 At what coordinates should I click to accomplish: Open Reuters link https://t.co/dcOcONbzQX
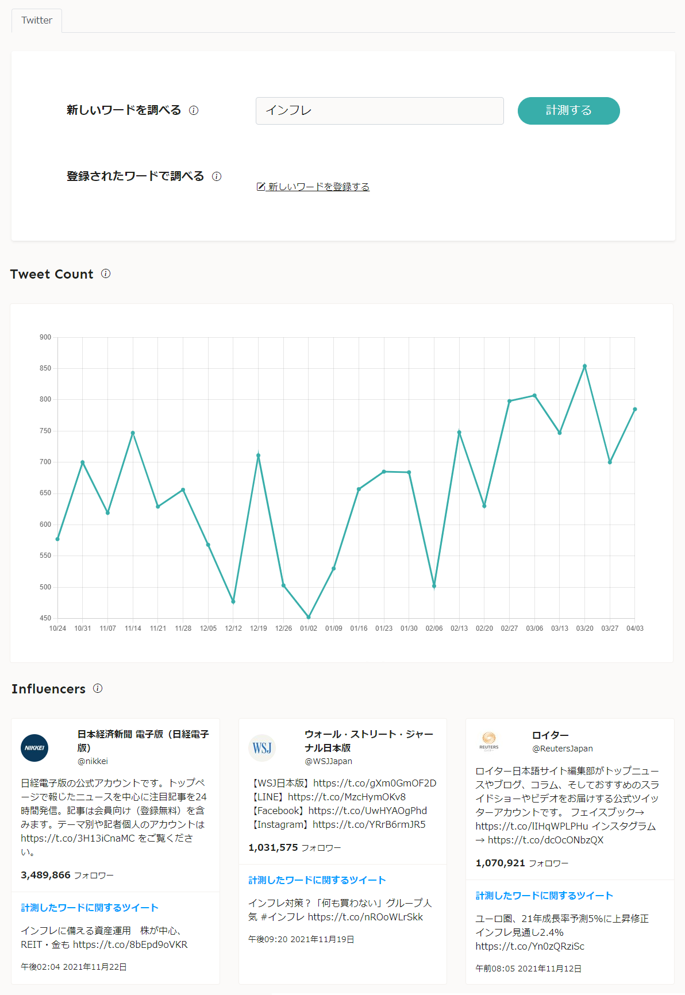[x=545, y=840]
